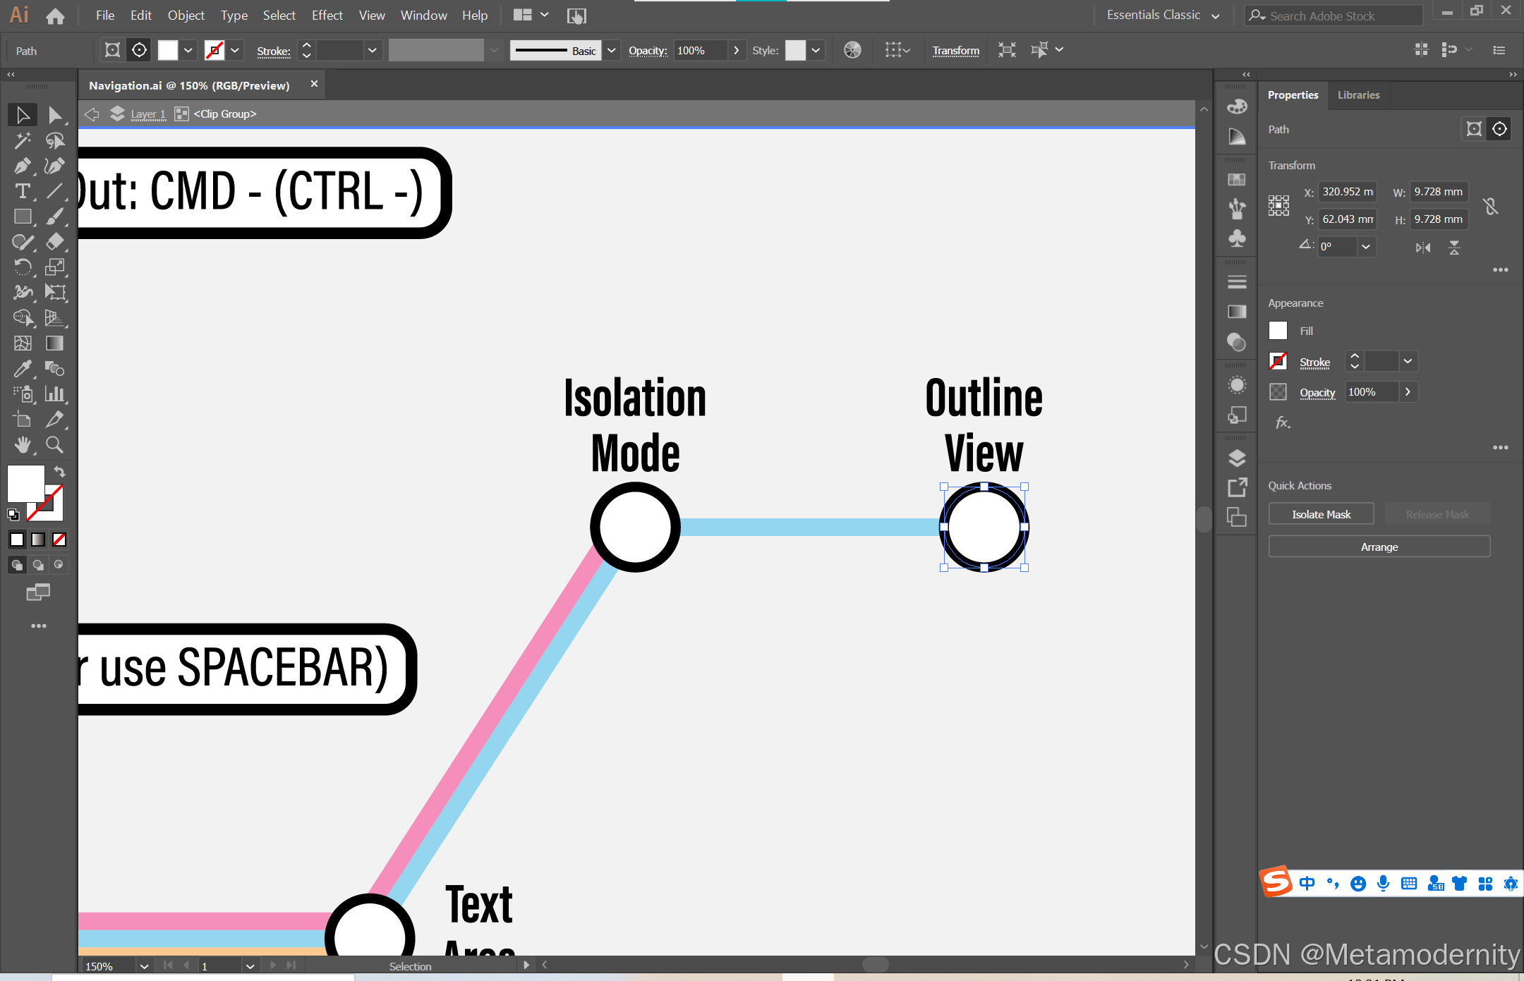This screenshot has height=981, width=1524.
Task: Click the Isolate Mask button
Action: (x=1321, y=514)
